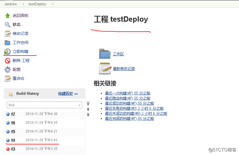Screen dimensions: 239x155
Task: Open the 工作区 link
Action: tap(119, 54)
